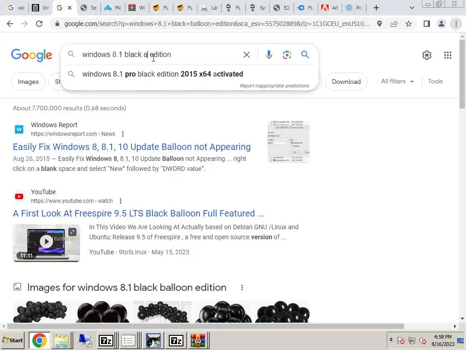Viewport: 466px width, 350px height.
Task: Open the Tools search options
Action: tap(435, 81)
